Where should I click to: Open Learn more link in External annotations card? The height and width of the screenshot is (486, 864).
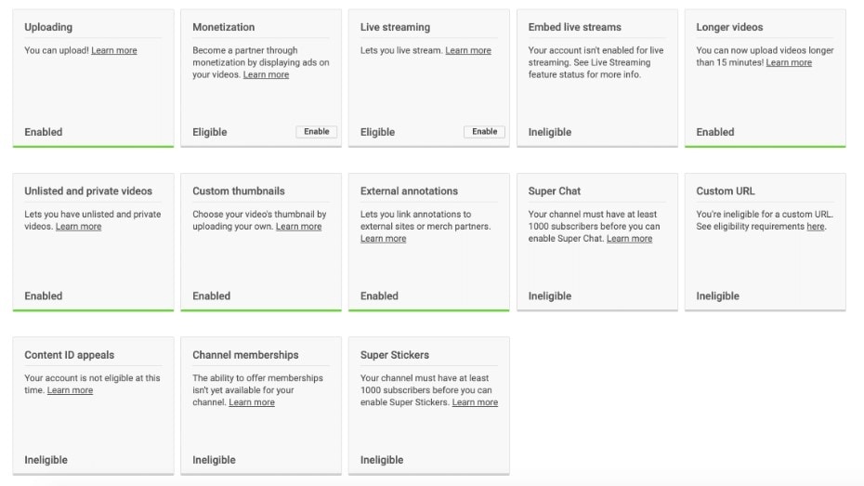coord(383,239)
